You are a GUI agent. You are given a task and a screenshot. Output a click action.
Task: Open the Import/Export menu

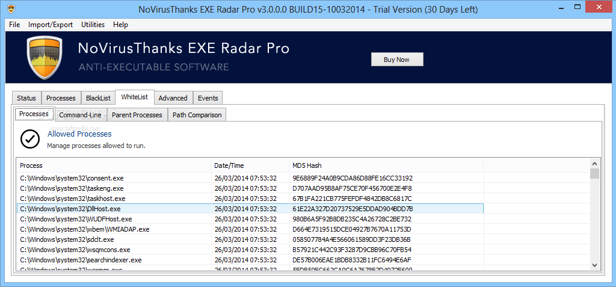point(51,25)
